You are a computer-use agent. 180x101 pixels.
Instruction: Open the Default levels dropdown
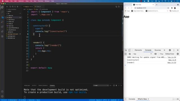pos(170,54)
